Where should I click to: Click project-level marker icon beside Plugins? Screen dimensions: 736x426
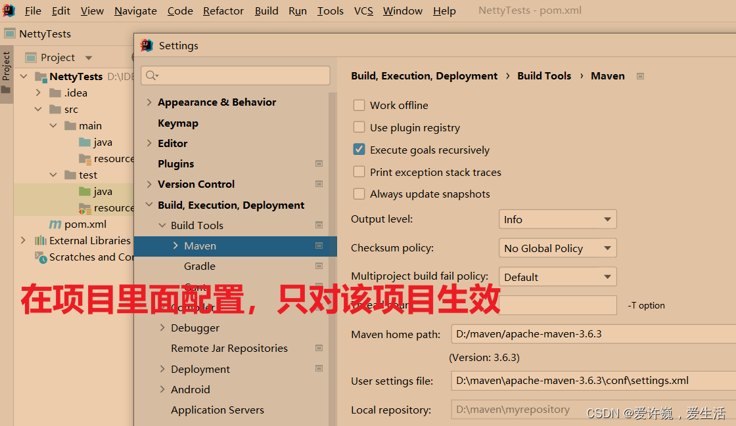(319, 163)
